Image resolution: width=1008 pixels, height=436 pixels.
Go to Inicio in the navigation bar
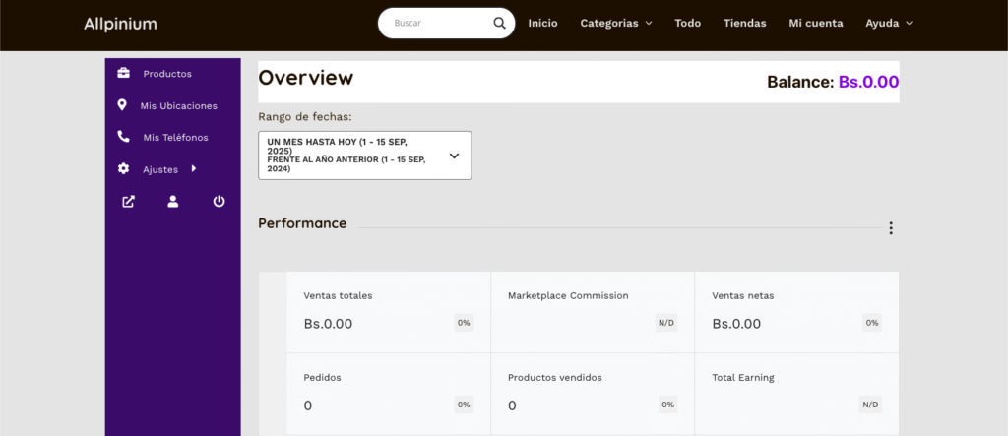coord(542,23)
